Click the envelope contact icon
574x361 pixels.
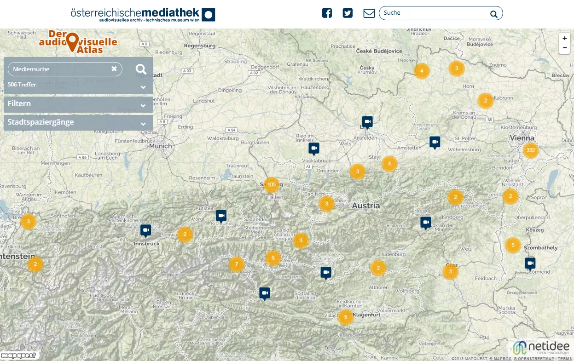click(x=369, y=13)
